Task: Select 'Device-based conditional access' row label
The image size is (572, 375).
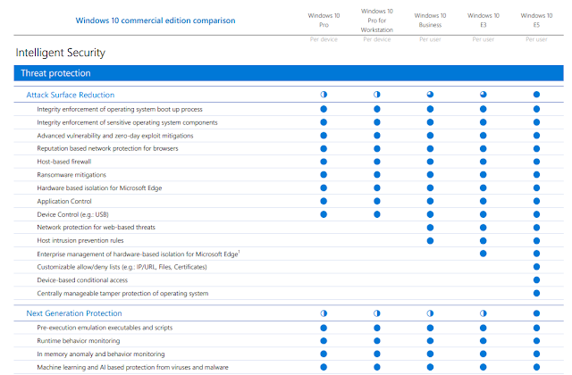Action: coord(82,279)
